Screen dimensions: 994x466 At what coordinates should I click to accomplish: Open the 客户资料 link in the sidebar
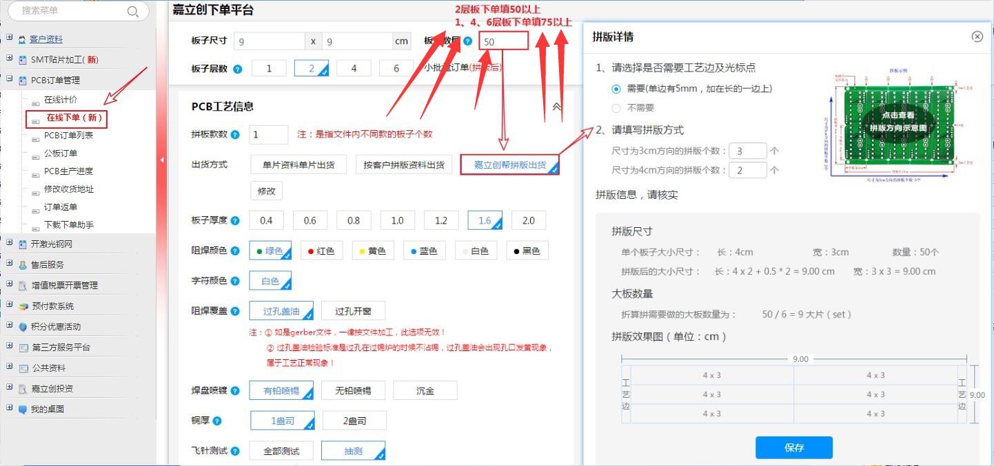pos(46,39)
